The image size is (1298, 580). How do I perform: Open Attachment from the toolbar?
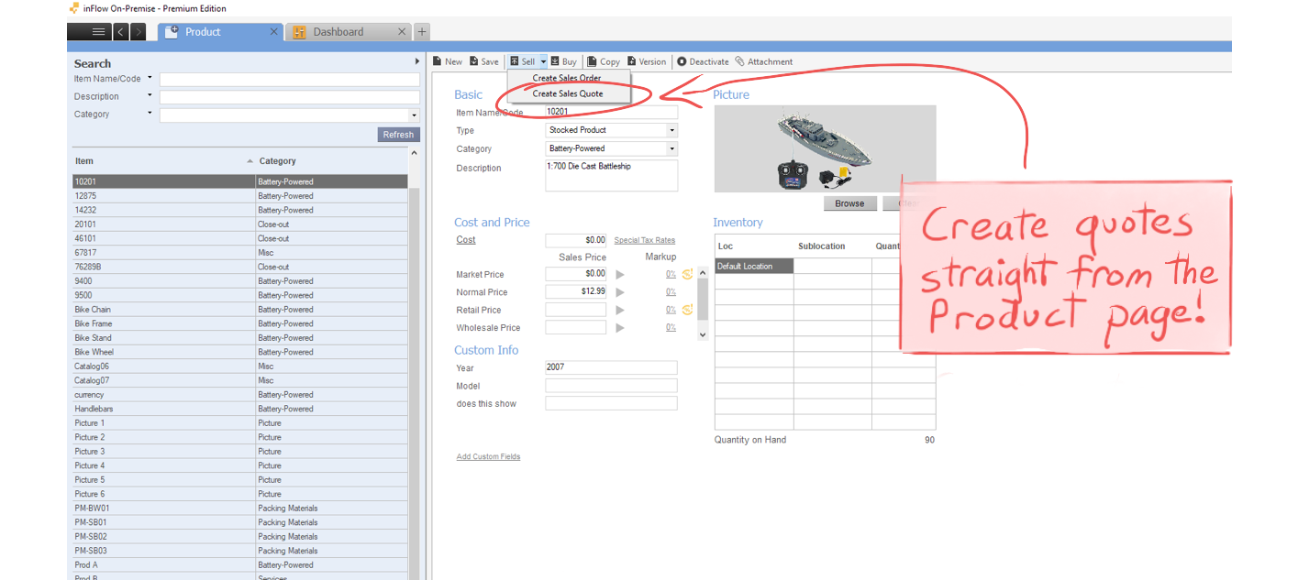[x=764, y=62]
